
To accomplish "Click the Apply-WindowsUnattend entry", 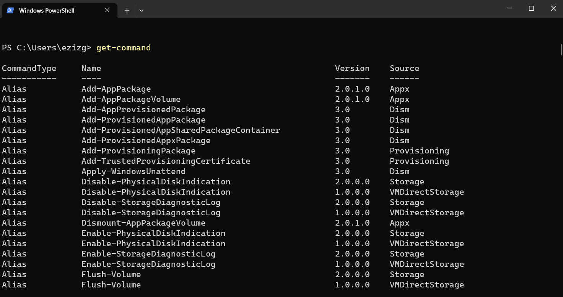I will pyautogui.click(x=133, y=171).
